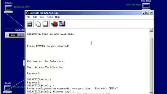Click the red hat icon in toolbar
This screenshot has height=94, width=167.
click(55, 23)
